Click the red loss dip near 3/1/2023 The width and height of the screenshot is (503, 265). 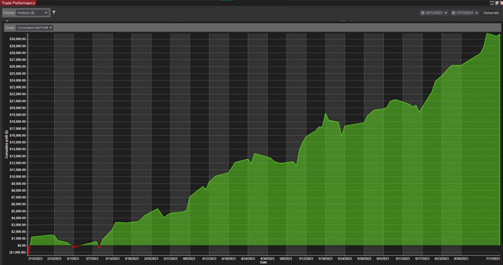click(74, 247)
